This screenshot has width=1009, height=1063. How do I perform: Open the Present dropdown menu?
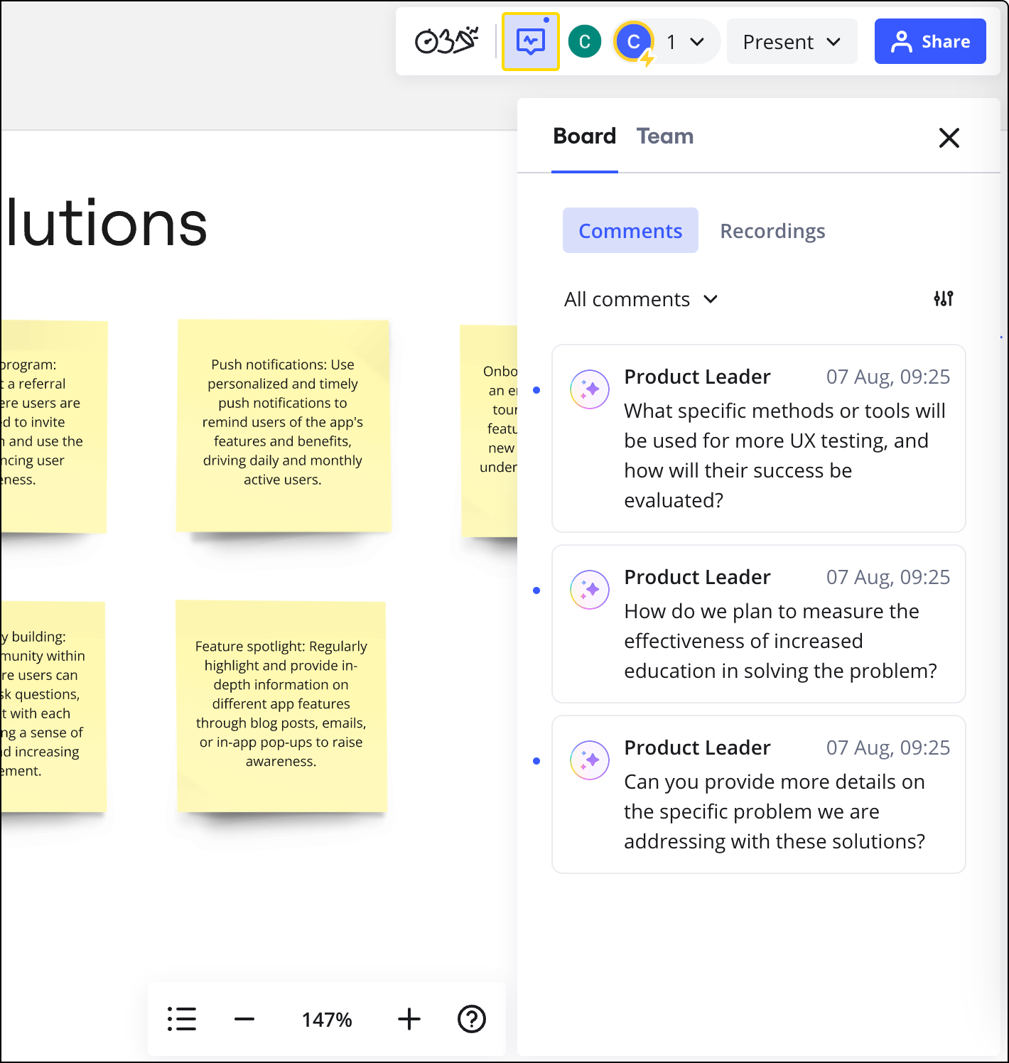tap(792, 42)
